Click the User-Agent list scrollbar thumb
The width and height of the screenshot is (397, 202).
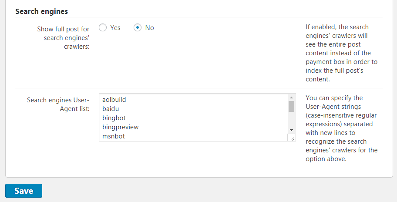[x=292, y=107]
